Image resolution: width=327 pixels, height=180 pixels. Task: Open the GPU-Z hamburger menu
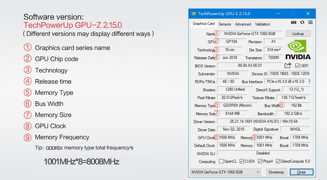tap(311, 22)
